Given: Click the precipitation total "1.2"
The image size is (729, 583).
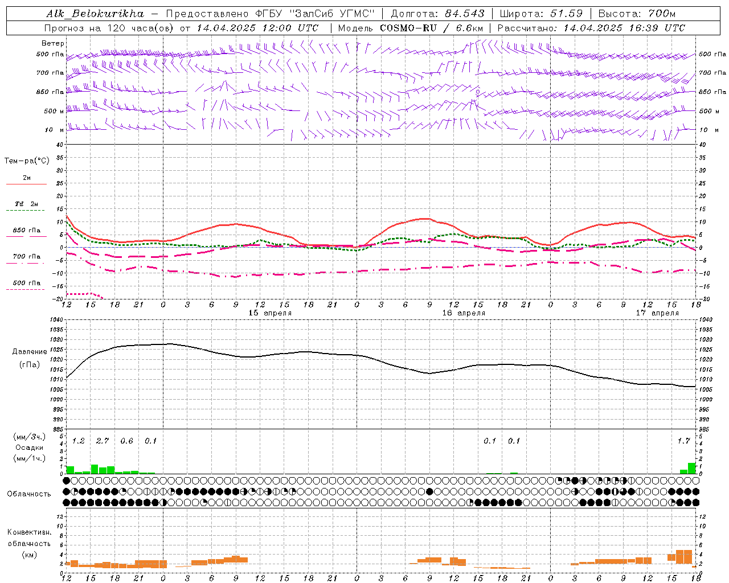Looking at the screenshot, I should (78, 441).
